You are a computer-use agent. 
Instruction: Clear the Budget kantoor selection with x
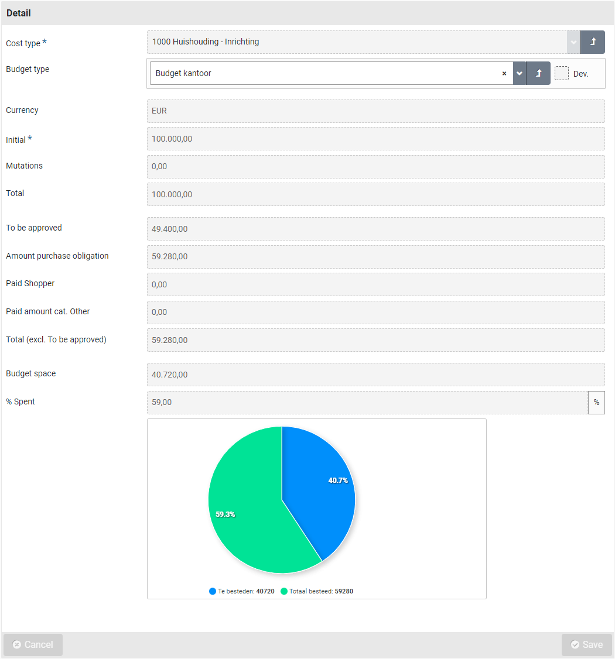[504, 73]
